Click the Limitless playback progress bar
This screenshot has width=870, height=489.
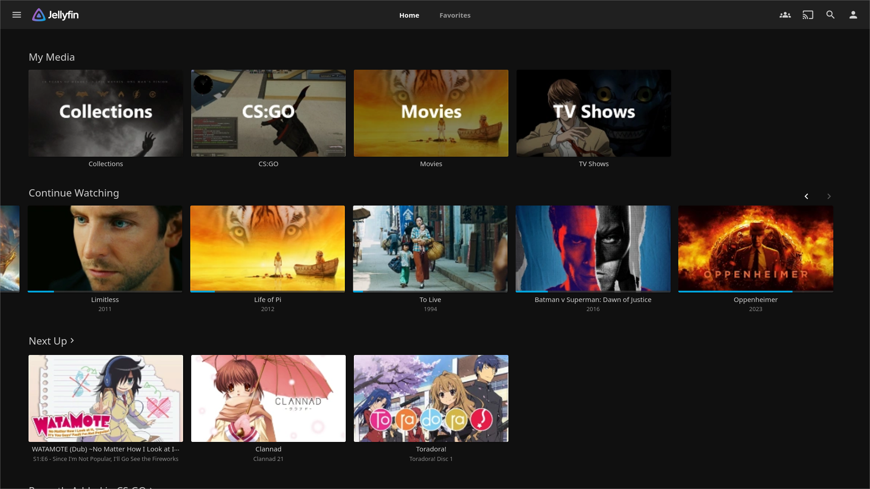click(x=105, y=291)
